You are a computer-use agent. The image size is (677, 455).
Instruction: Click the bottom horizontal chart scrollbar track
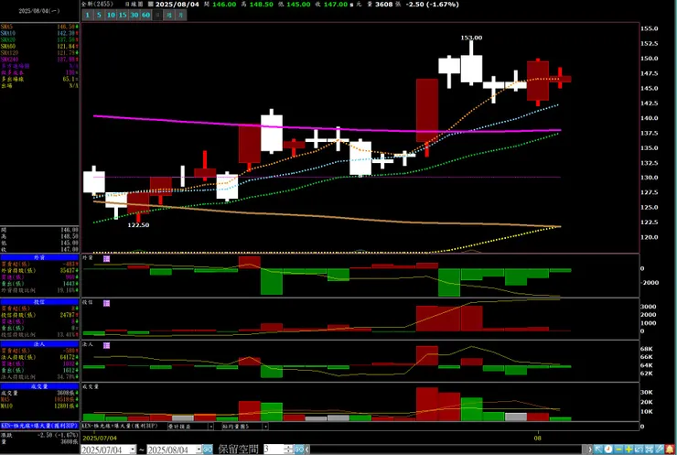(x=448, y=450)
